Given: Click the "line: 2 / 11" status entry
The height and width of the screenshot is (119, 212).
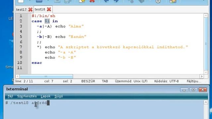Looking at the screenshot, I should pos(24,81).
